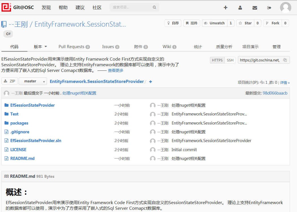This screenshot has height=212, width=297.
Task: Select HTTPS clone protocol
Action: click(x=217, y=60)
